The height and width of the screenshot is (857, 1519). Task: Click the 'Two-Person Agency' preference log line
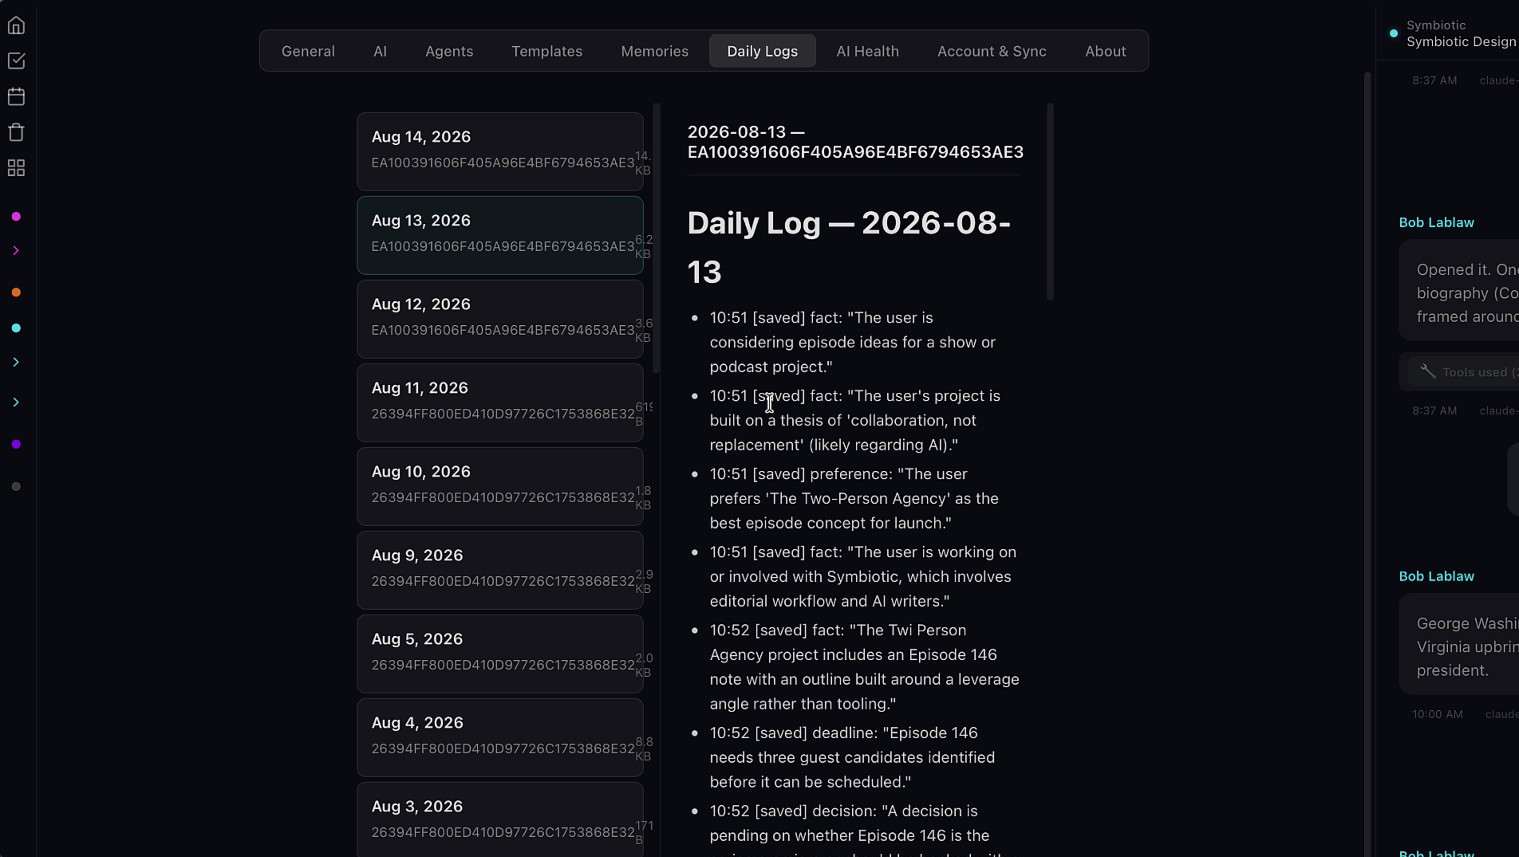point(854,498)
